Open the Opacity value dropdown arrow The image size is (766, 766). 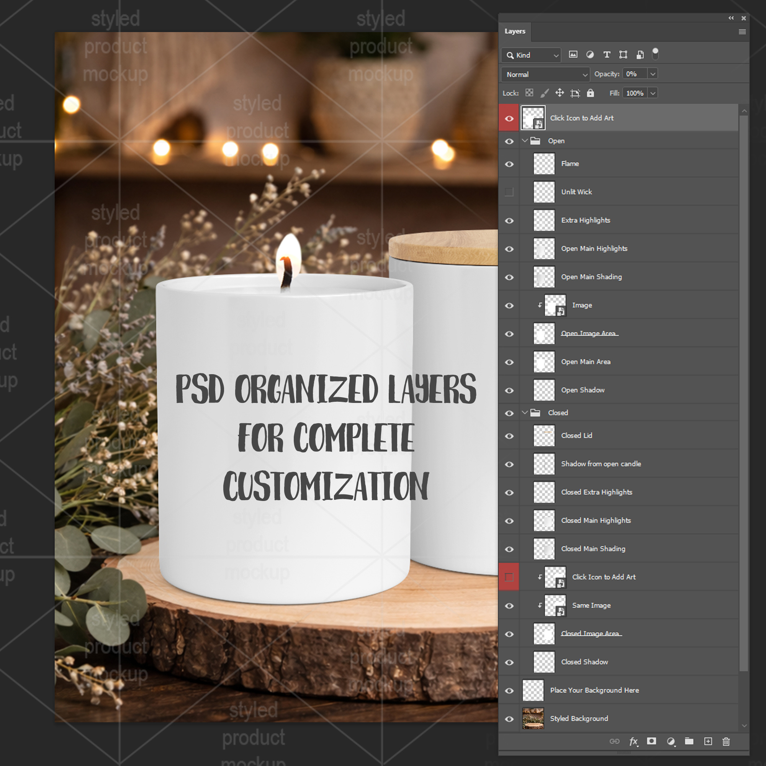point(653,74)
